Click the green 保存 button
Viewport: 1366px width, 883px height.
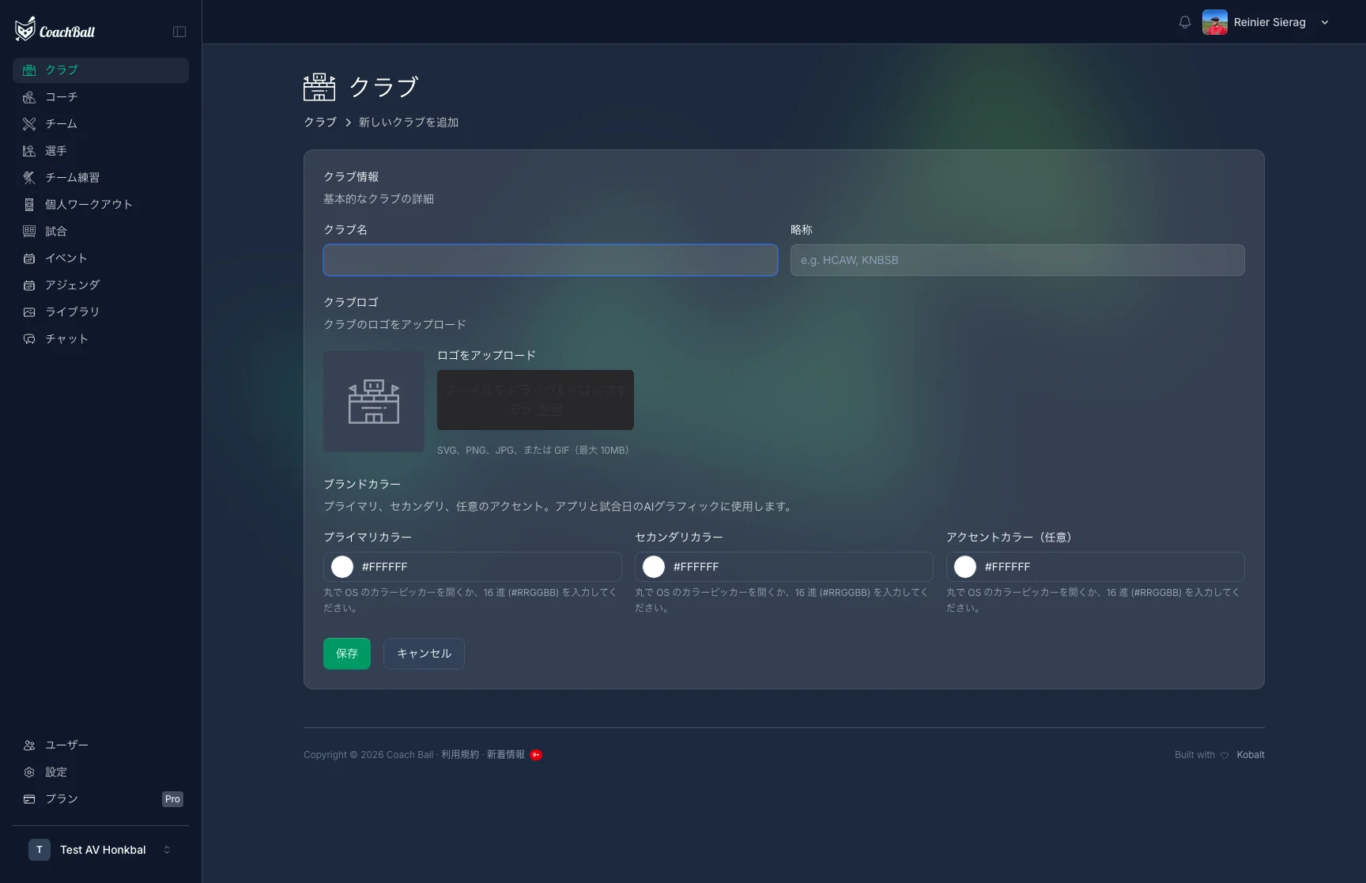click(x=347, y=654)
